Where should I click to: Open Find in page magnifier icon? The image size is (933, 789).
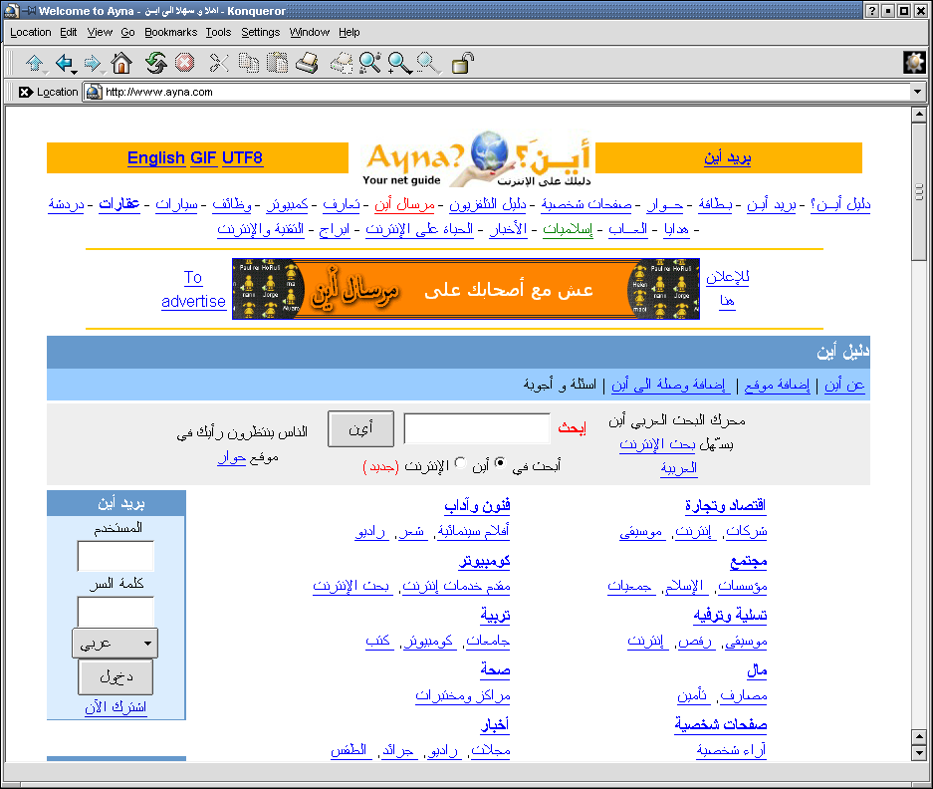point(370,64)
